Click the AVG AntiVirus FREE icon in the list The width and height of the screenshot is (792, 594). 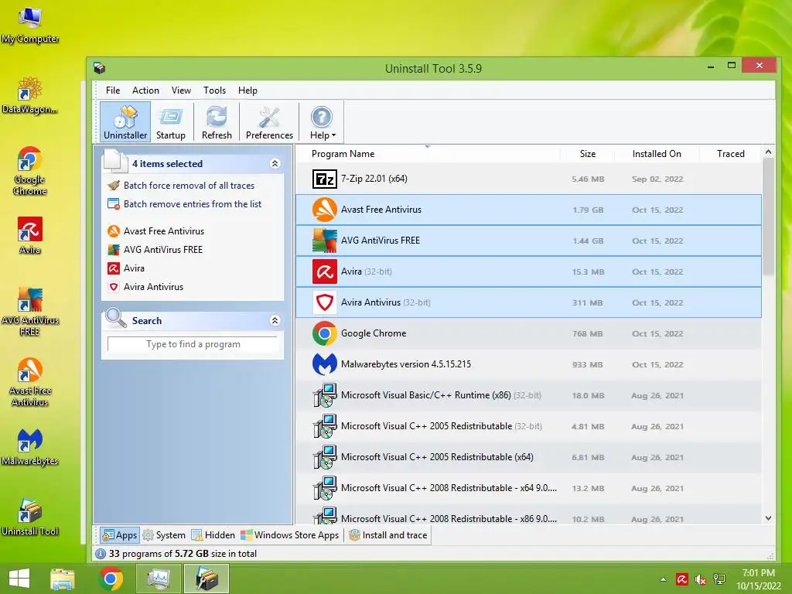pyautogui.click(x=324, y=241)
